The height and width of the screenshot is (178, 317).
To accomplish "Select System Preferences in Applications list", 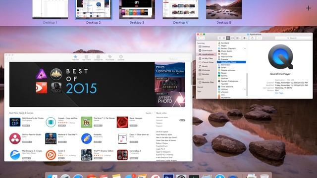I will point(231,81).
